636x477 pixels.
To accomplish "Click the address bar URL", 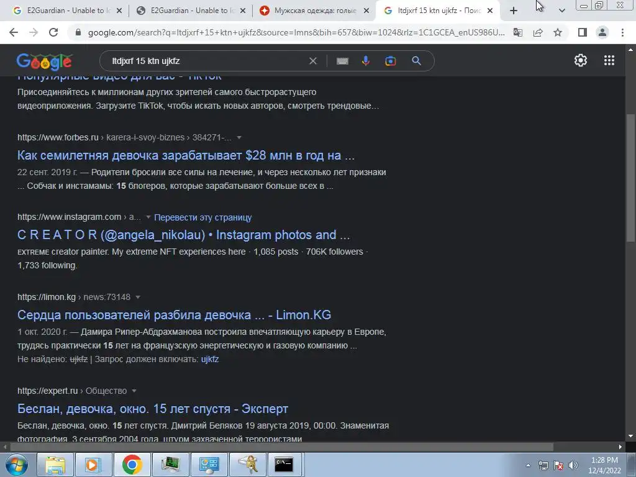I will pyautogui.click(x=296, y=32).
